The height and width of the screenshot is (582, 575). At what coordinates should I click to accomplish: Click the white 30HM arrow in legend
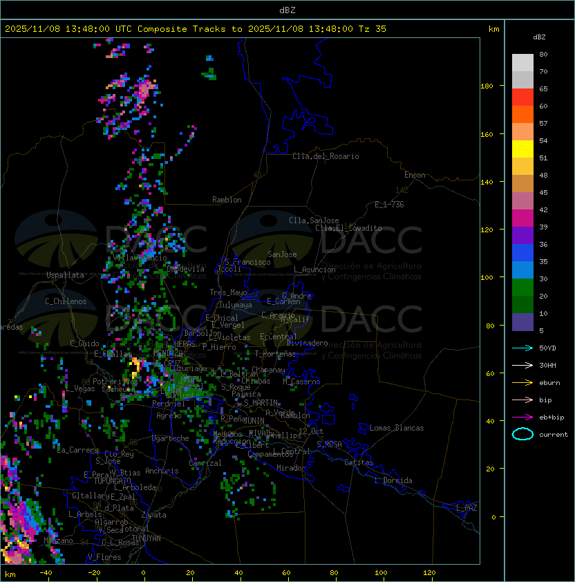point(522,365)
